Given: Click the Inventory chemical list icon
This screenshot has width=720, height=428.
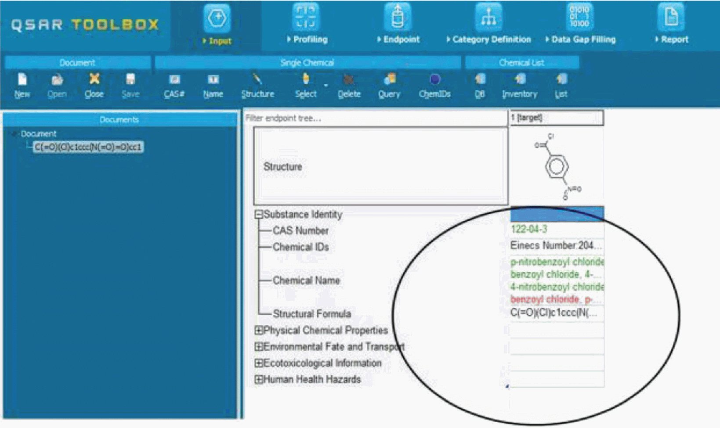Looking at the screenshot, I should pyautogui.click(x=520, y=85).
